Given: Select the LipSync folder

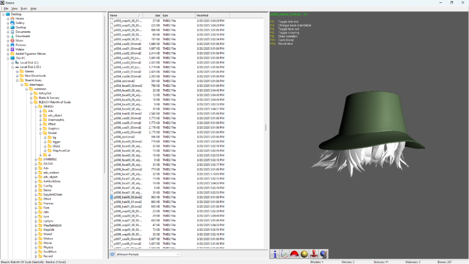Looking at the screenshot, I should [48, 221].
